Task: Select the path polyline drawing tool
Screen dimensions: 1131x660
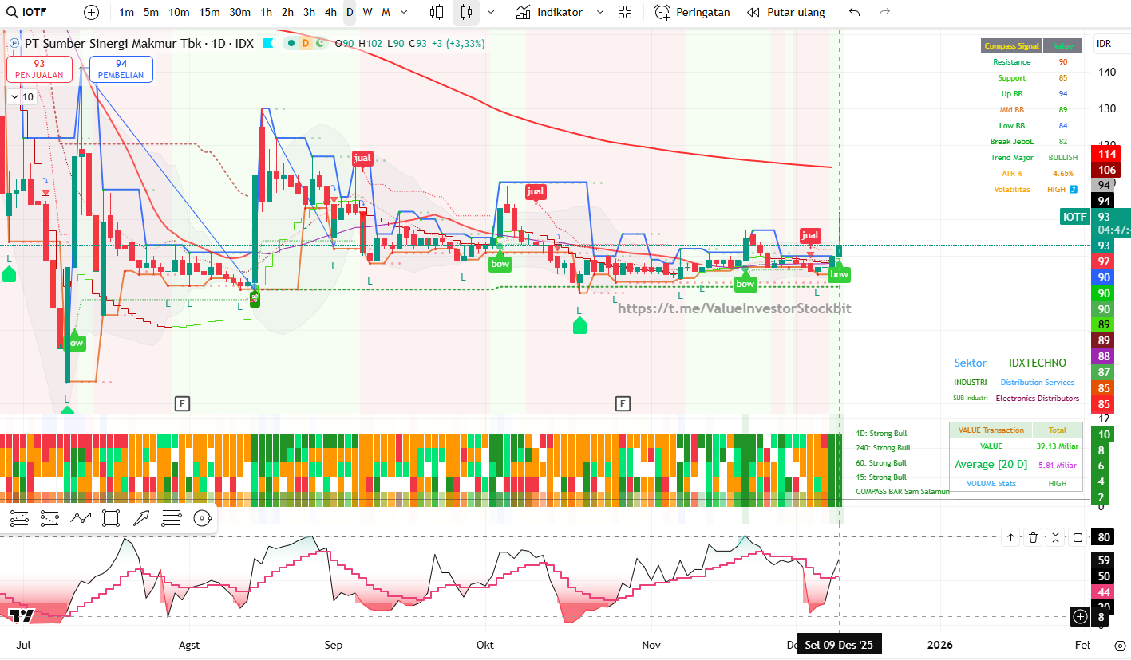Action: [81, 518]
